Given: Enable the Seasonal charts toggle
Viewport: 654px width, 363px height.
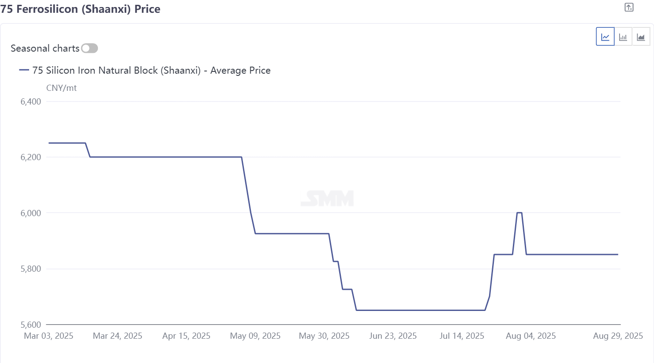Looking at the screenshot, I should (x=90, y=48).
